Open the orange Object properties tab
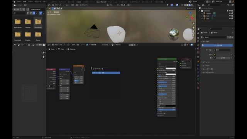247x139 pixels. tap(198, 61)
